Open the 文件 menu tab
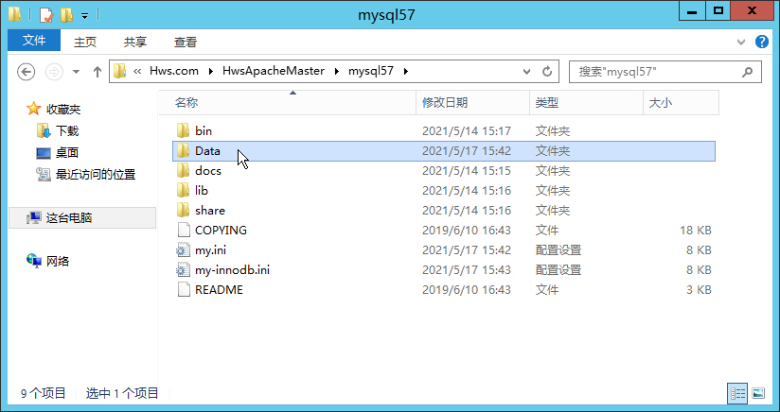The height and width of the screenshot is (412, 780). point(34,42)
